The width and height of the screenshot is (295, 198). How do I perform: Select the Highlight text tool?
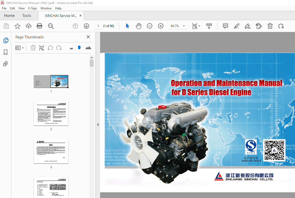click(x=236, y=26)
